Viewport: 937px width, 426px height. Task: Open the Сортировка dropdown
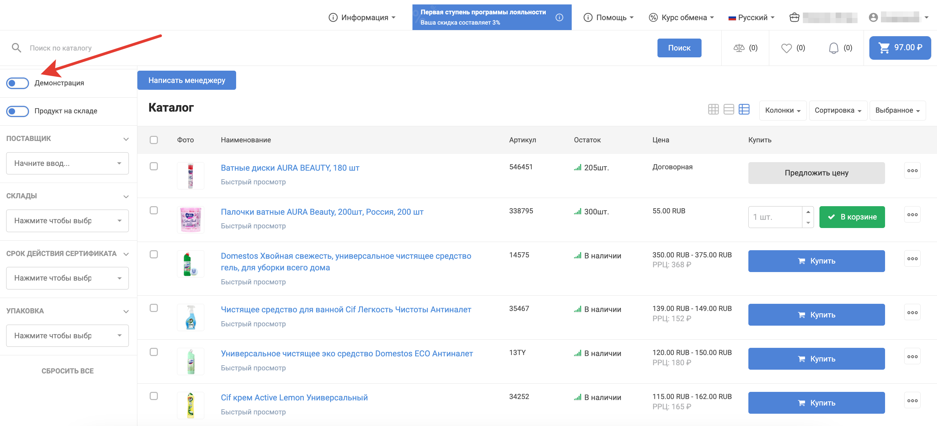(837, 111)
